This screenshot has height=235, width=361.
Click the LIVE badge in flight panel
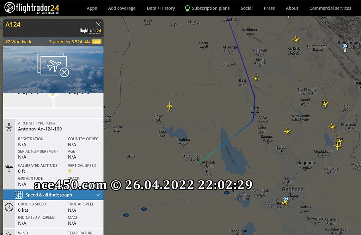coord(97,42)
